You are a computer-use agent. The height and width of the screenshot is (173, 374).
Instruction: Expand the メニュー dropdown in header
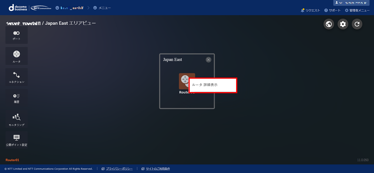tap(102, 8)
